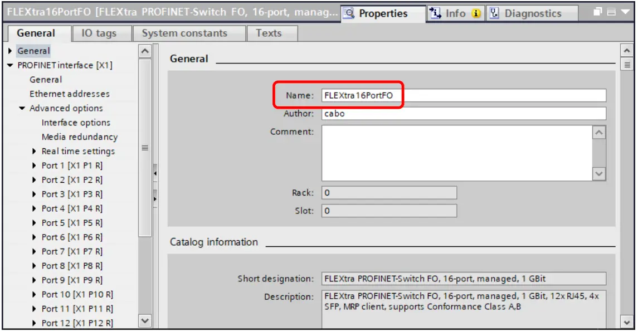Select General under PROFINET interface
638x331 pixels.
(x=46, y=80)
